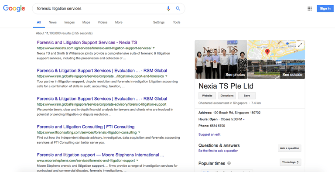
Task: Click the Popular times heading
Action: click(x=212, y=163)
